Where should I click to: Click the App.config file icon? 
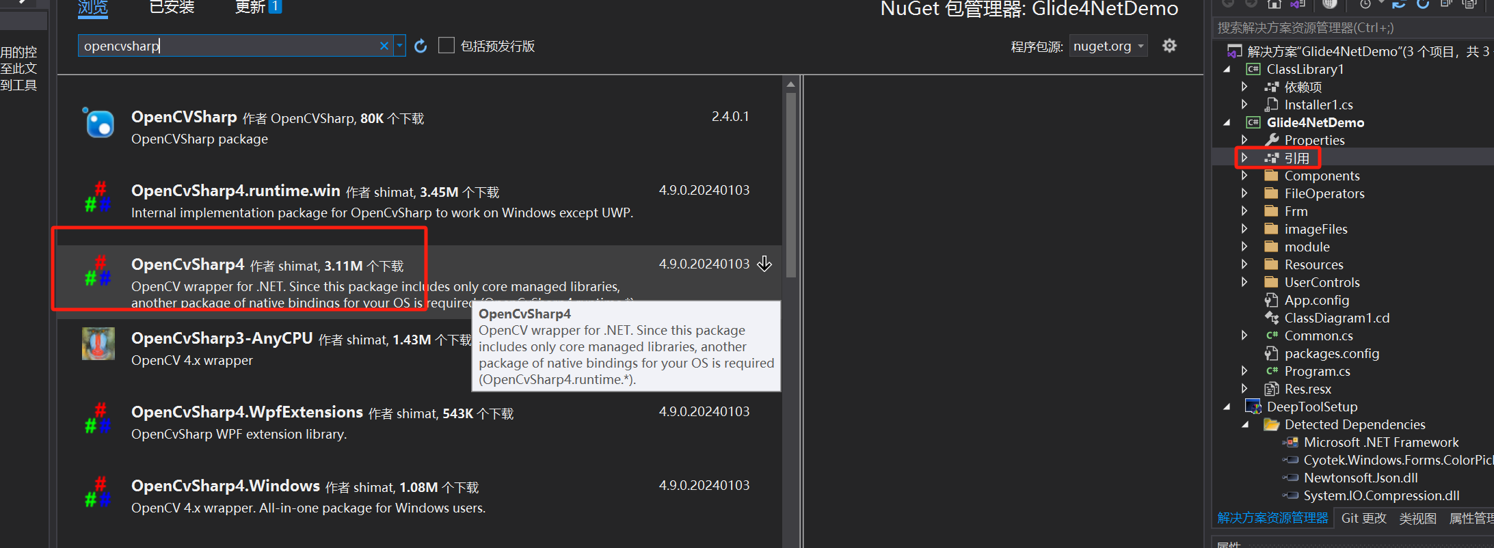[1272, 300]
